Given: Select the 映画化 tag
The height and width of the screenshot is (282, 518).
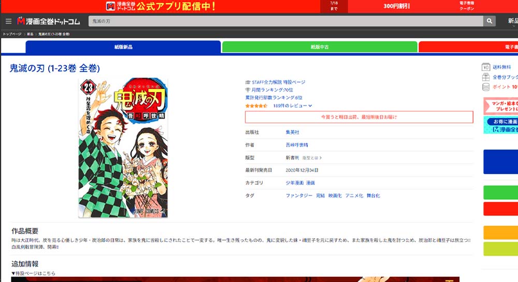Looking at the screenshot, I should (x=335, y=196).
